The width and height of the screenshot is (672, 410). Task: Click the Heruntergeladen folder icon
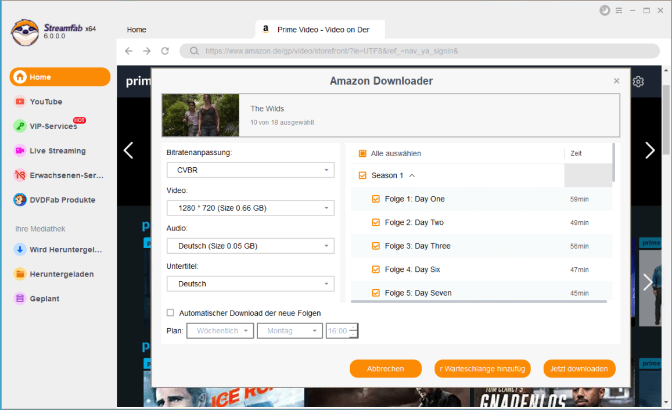coord(20,274)
